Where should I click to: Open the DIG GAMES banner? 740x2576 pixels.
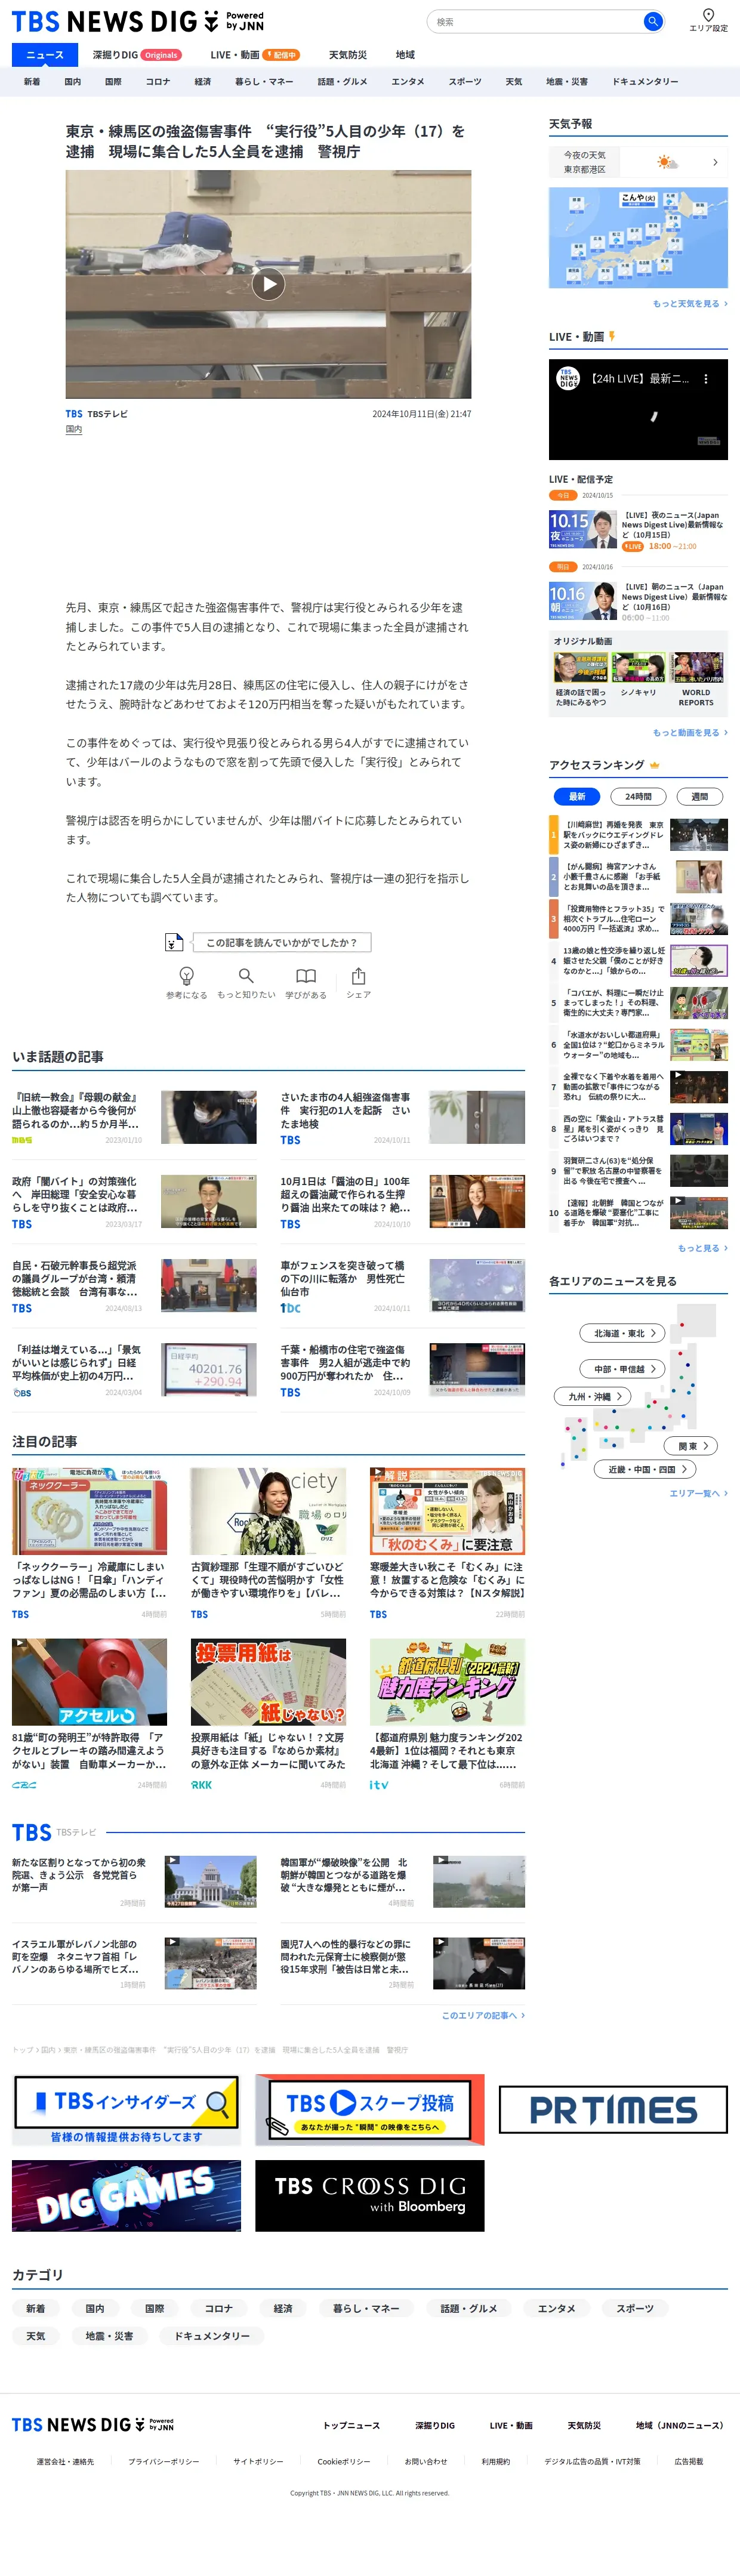[x=126, y=2195]
